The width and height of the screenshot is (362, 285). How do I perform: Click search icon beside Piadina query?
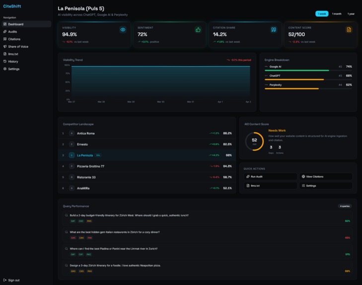66,249
